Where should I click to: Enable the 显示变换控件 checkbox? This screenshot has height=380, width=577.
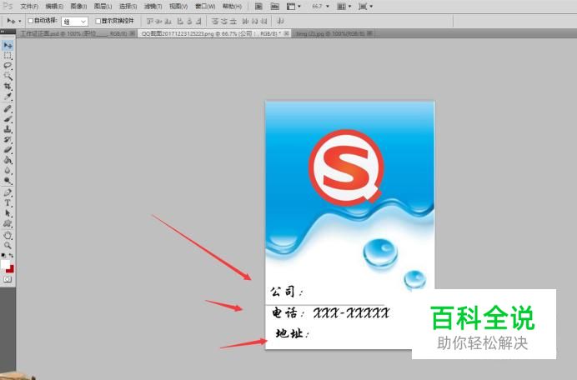[98, 21]
